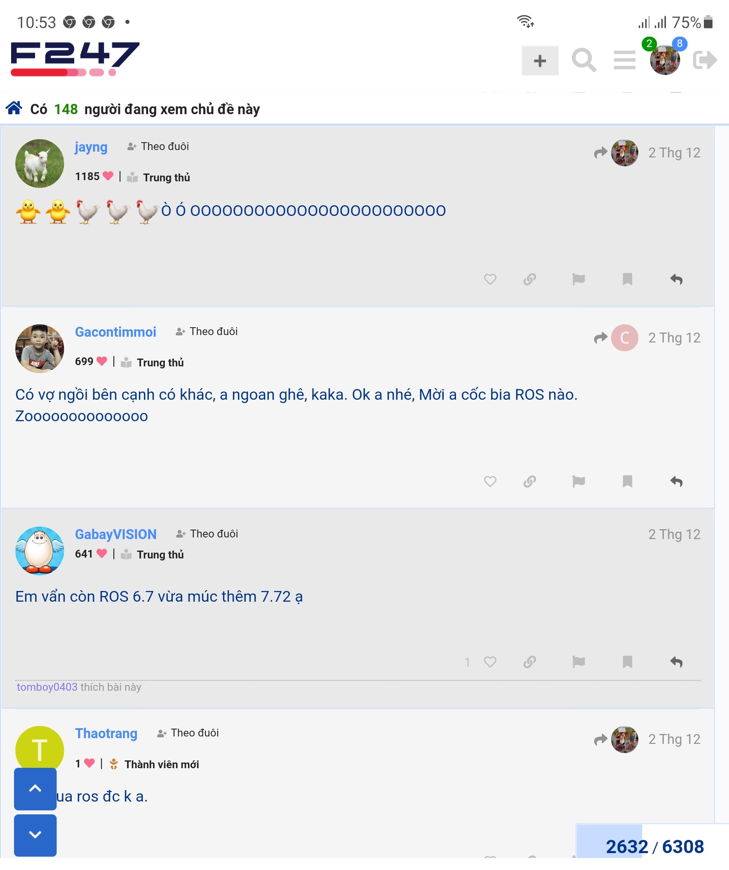Bookmark Gacontimmoi's post
Screen dimensions: 729x870
[x=628, y=481]
